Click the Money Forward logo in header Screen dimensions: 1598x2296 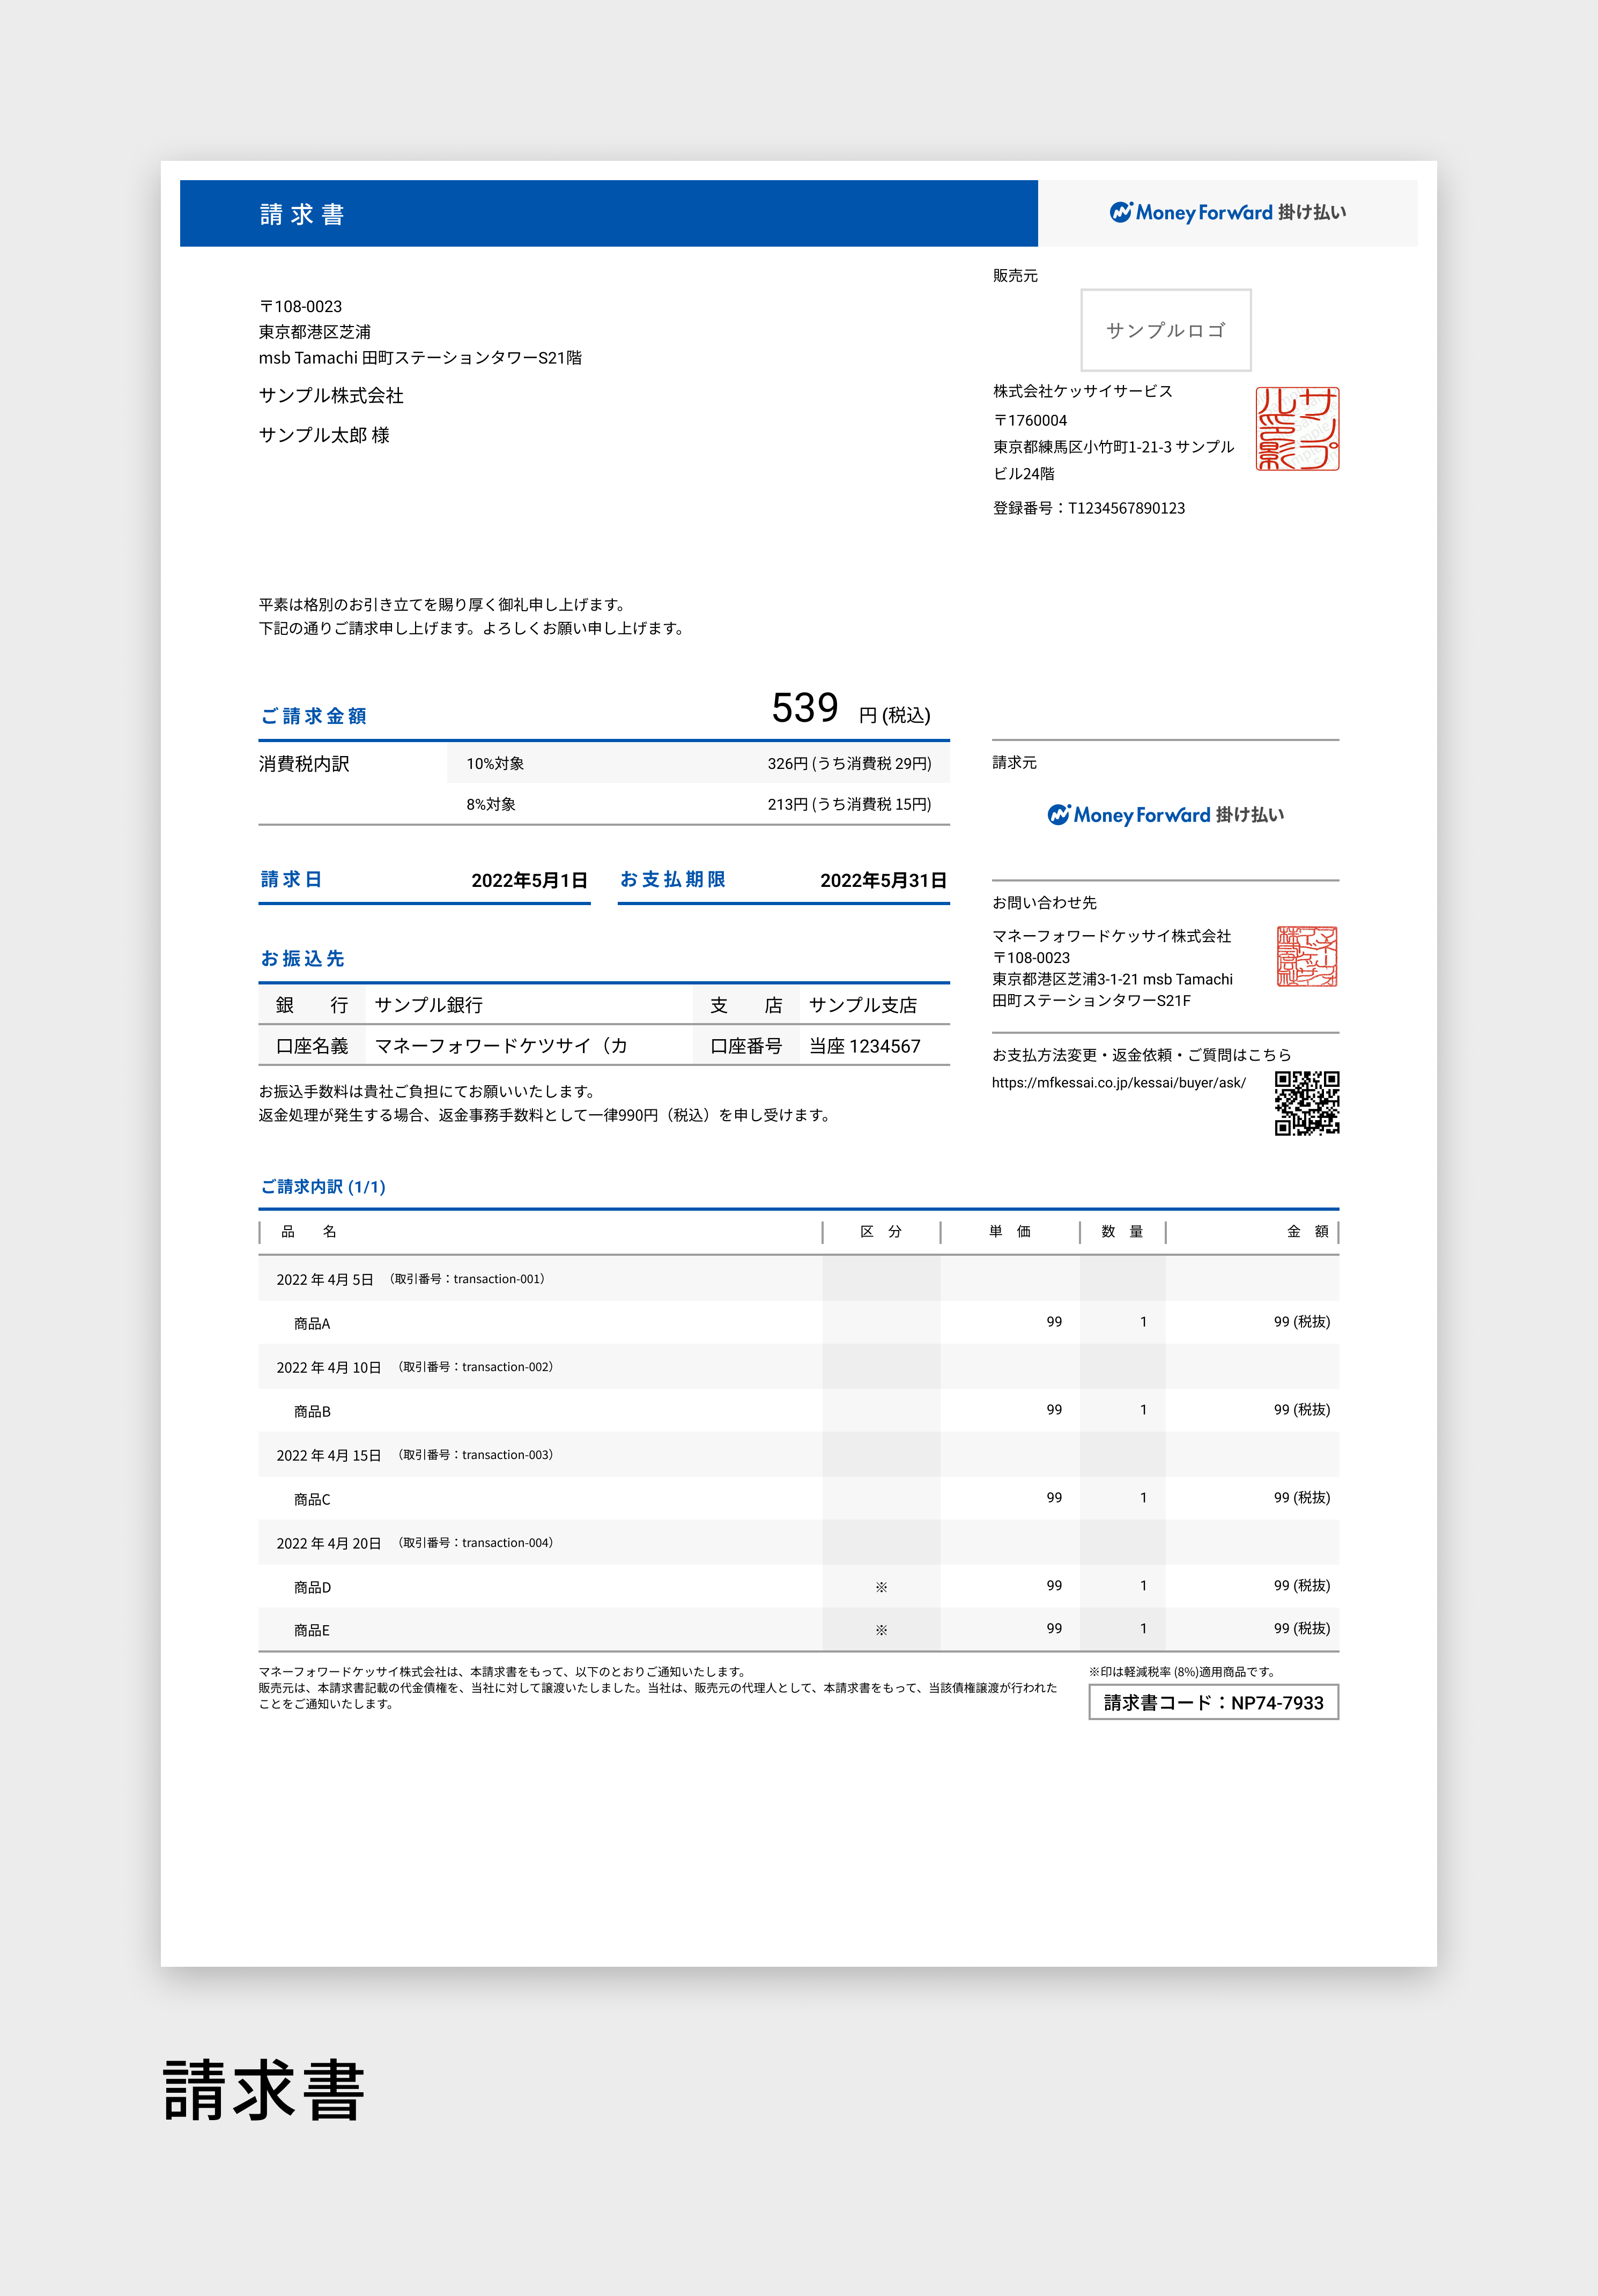tap(1227, 212)
